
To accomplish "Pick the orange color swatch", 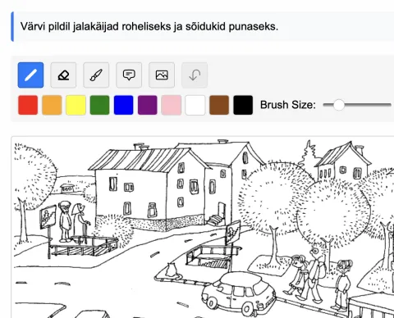I will [52, 105].
